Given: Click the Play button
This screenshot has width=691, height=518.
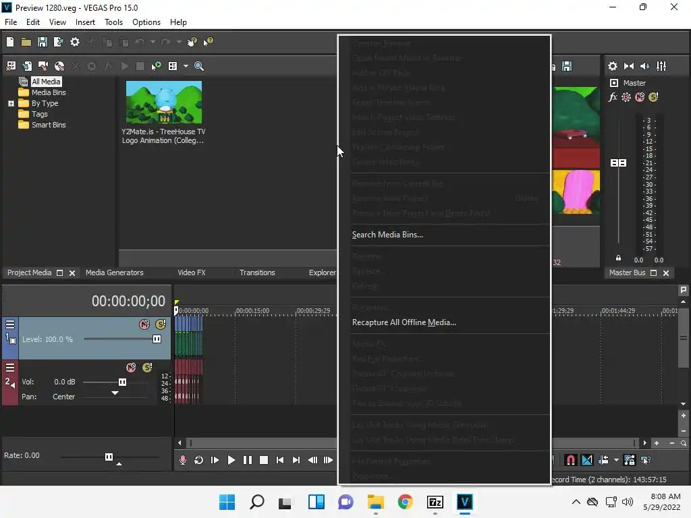Looking at the screenshot, I should pyautogui.click(x=231, y=460).
